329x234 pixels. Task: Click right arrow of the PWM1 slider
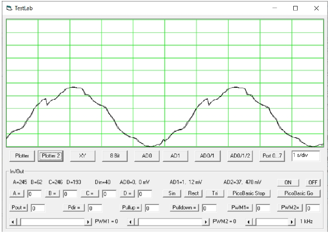(88, 222)
